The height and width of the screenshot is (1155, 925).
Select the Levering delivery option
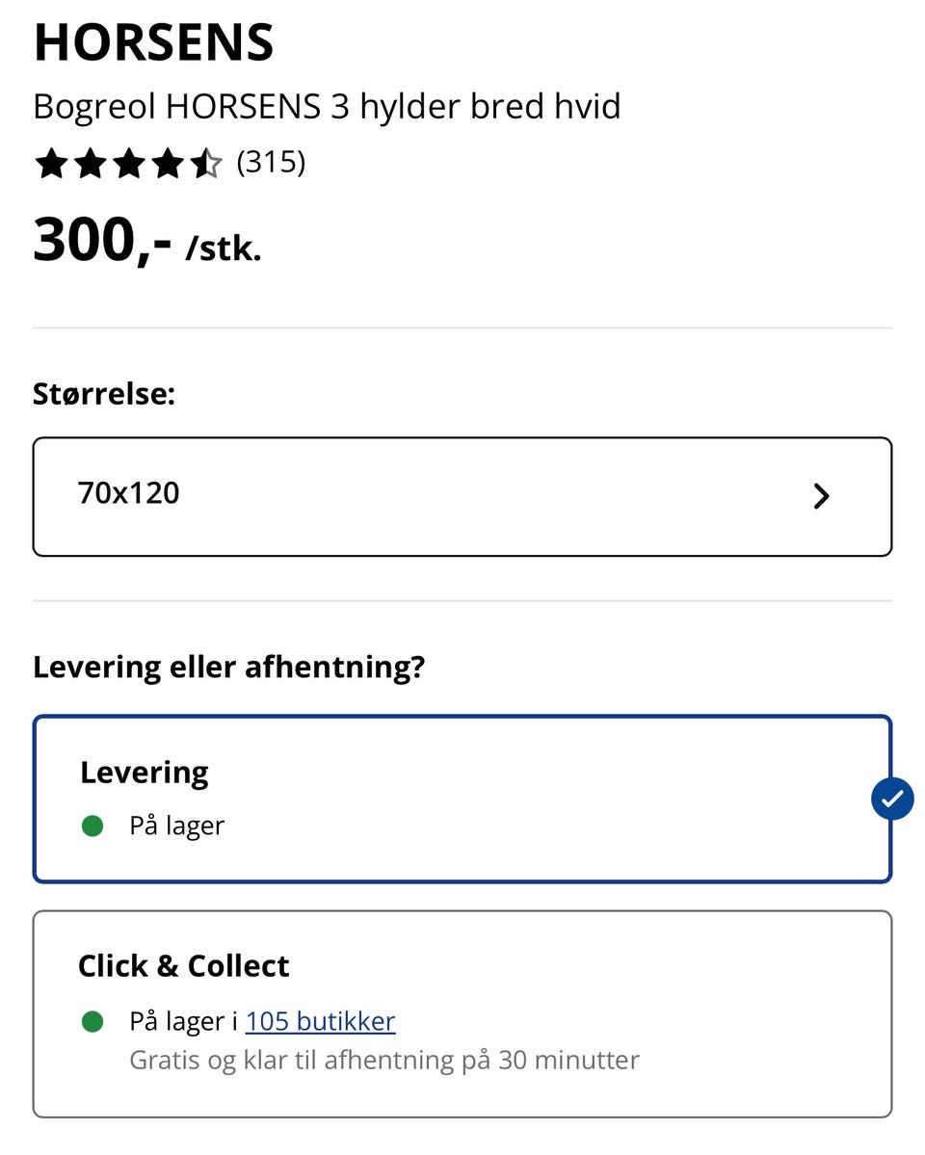click(x=462, y=799)
